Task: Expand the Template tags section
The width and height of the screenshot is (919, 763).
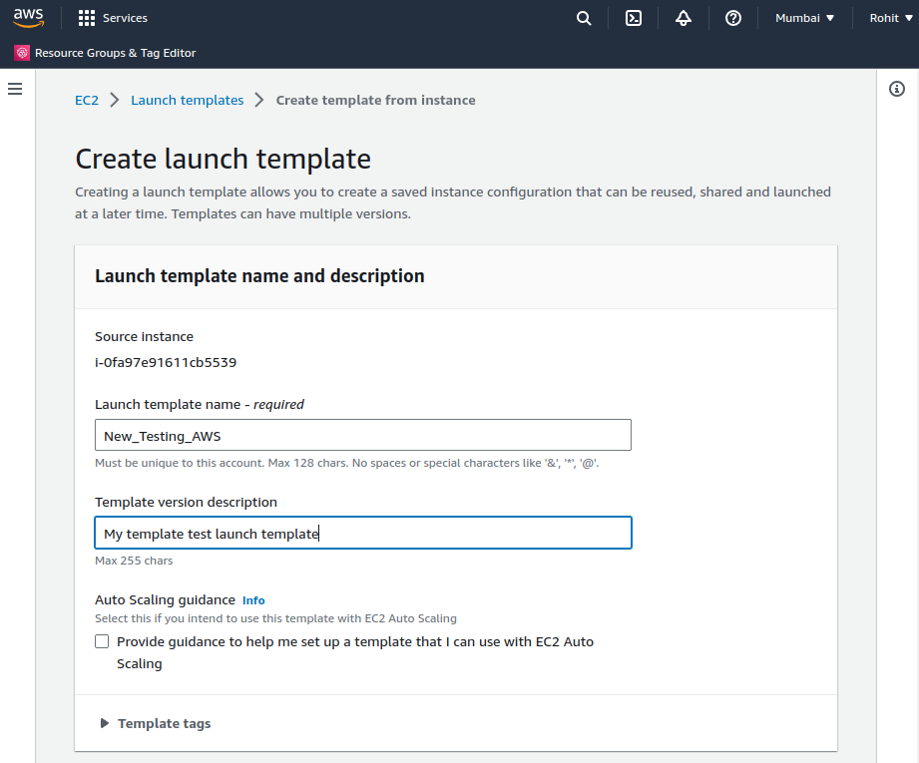Action: [x=156, y=723]
